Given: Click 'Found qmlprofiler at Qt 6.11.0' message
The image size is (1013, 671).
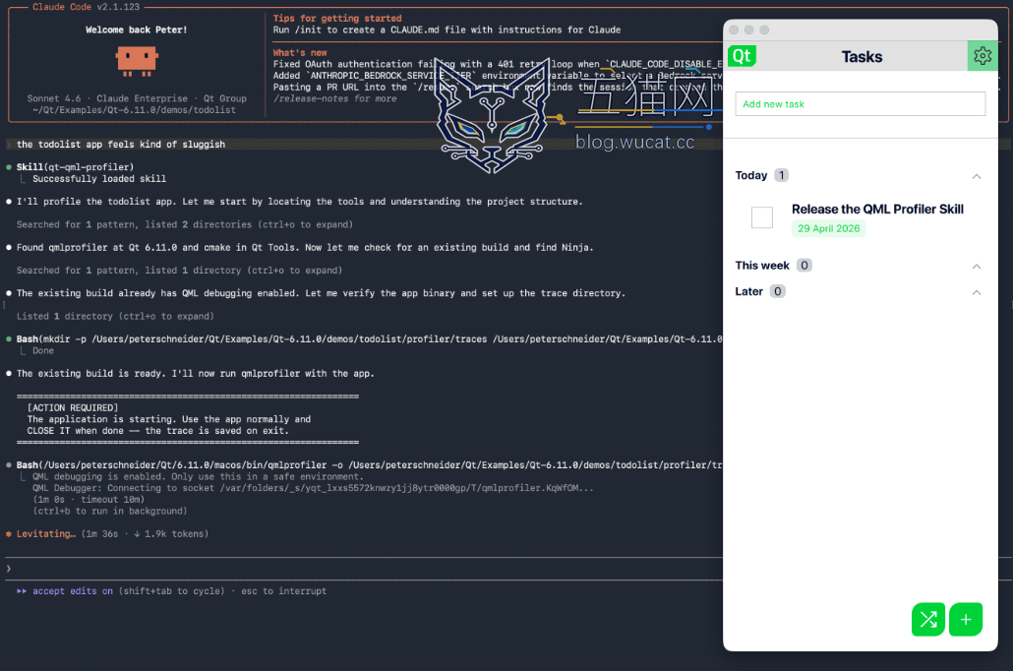Looking at the screenshot, I should 305,247.
